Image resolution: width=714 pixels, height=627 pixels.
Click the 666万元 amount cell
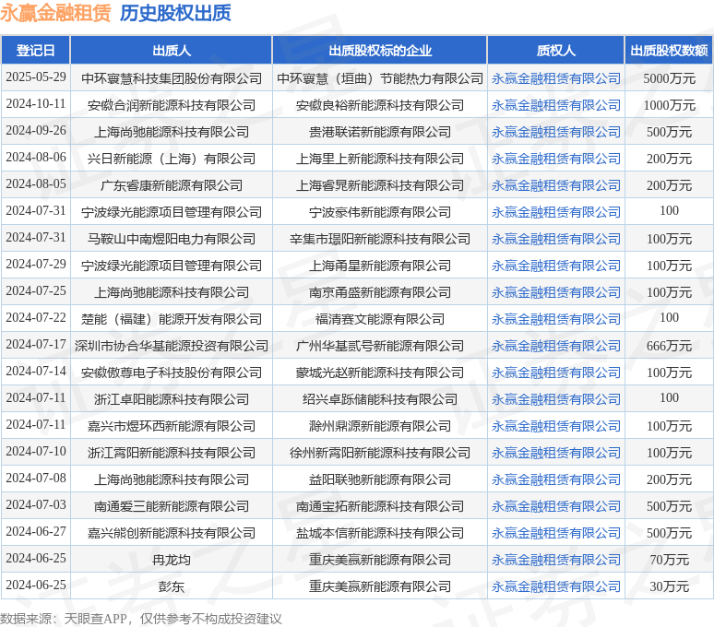click(x=669, y=346)
